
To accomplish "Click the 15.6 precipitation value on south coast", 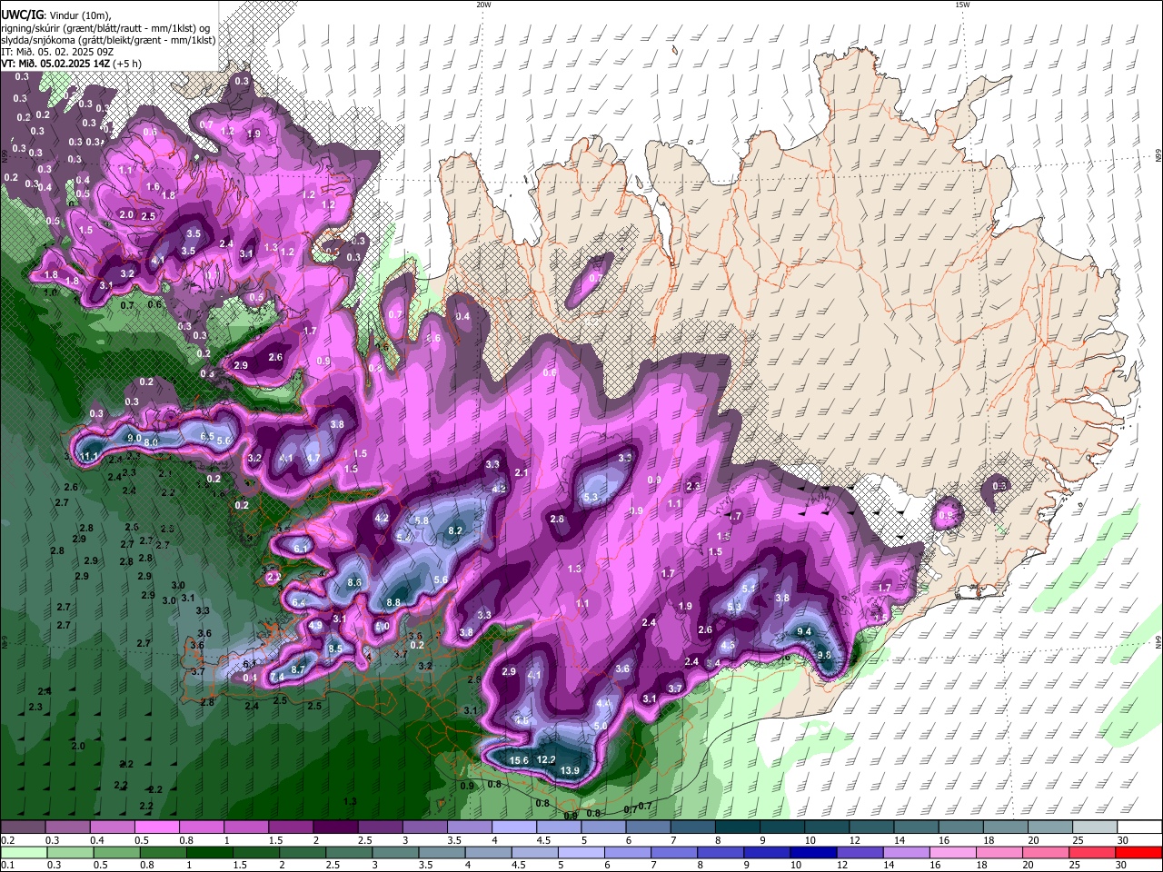I will [x=520, y=760].
